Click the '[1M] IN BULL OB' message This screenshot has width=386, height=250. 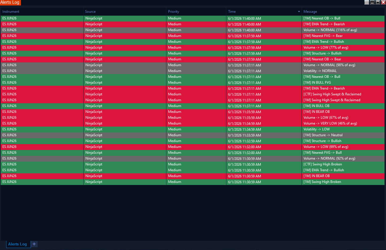pos(316,106)
